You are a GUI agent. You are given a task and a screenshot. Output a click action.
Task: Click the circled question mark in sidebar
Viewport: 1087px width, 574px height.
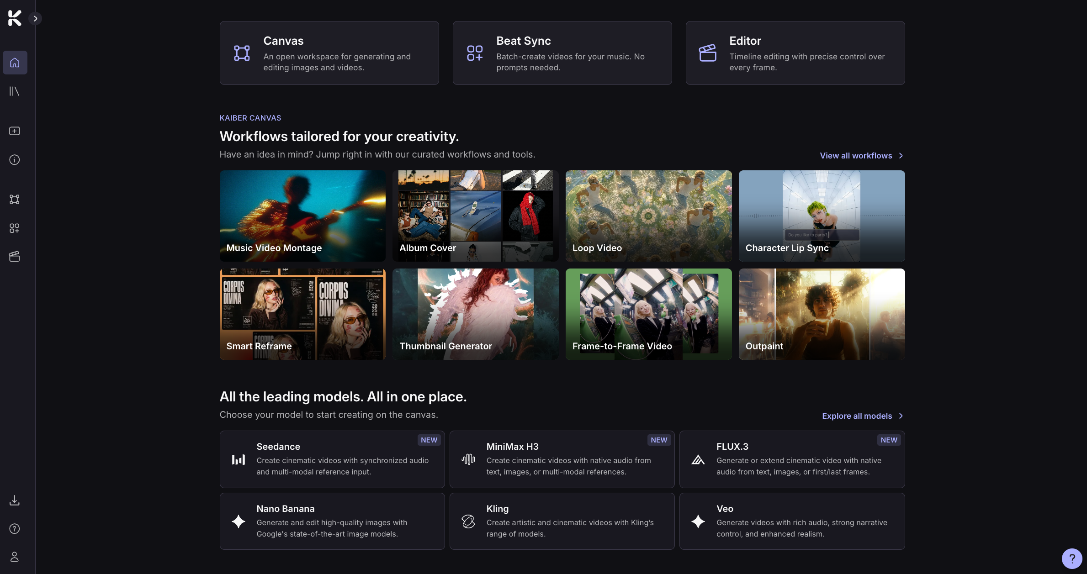(x=15, y=529)
